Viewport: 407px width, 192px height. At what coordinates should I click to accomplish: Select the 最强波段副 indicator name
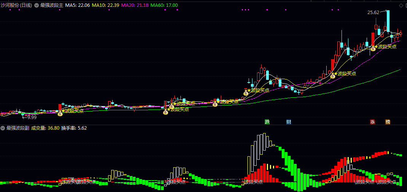18,128
